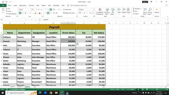The image size is (169, 95).
Task: Switch to Sheet10 tab
Action: click(20, 87)
